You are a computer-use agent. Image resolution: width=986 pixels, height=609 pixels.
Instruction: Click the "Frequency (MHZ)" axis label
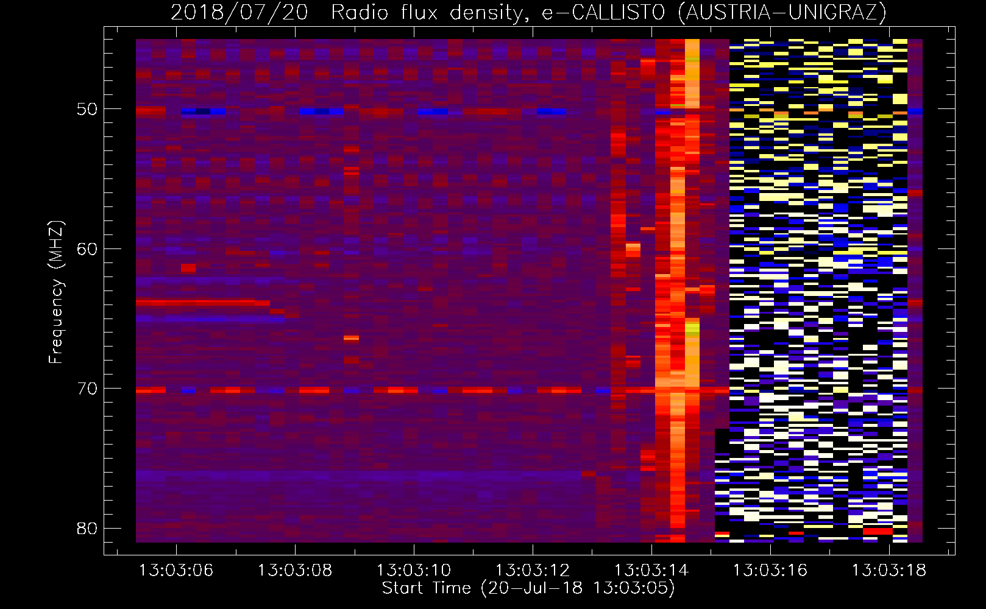[x=56, y=292]
